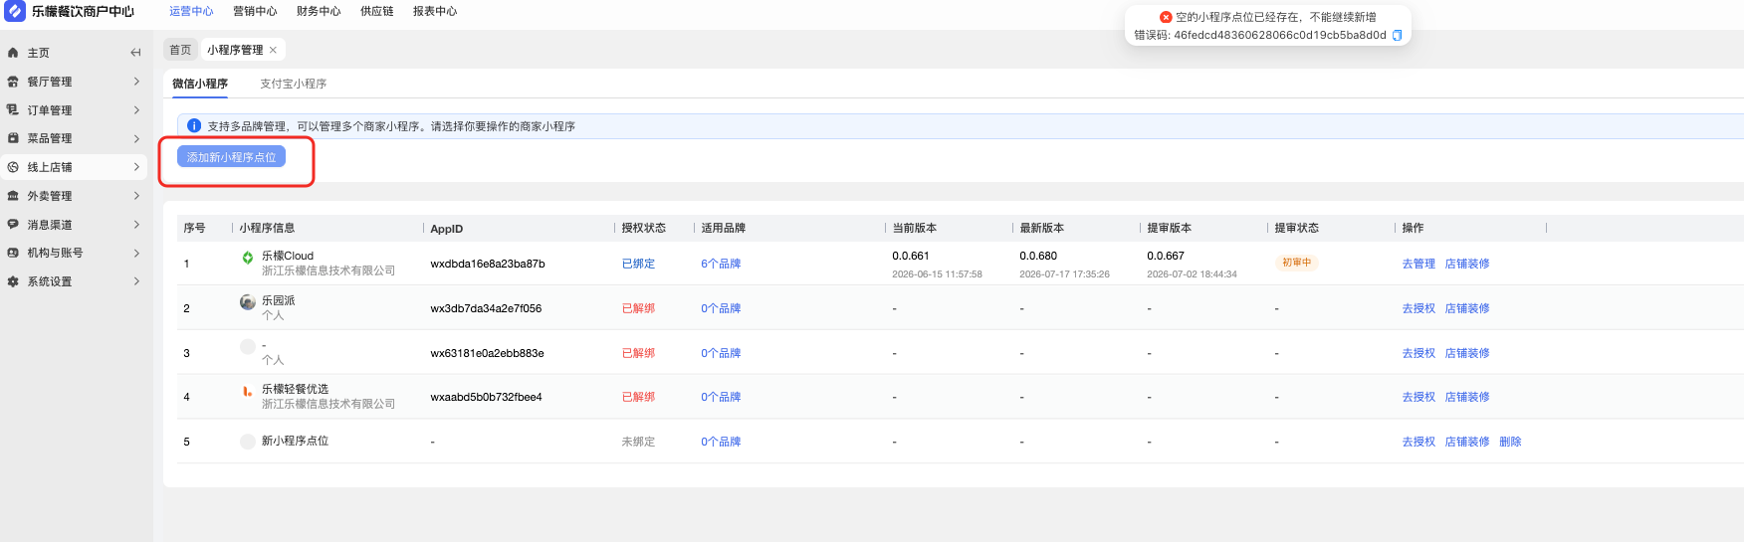Open the 运营中心 top menu
This screenshot has width=1744, height=542.
point(191,11)
